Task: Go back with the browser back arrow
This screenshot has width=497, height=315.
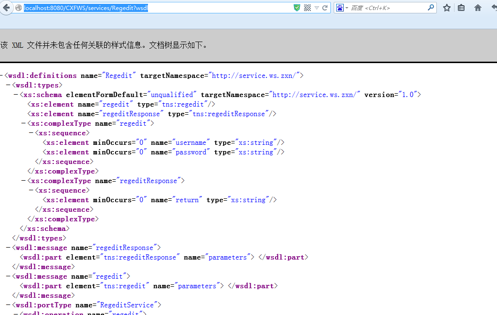Action: tap(6, 8)
